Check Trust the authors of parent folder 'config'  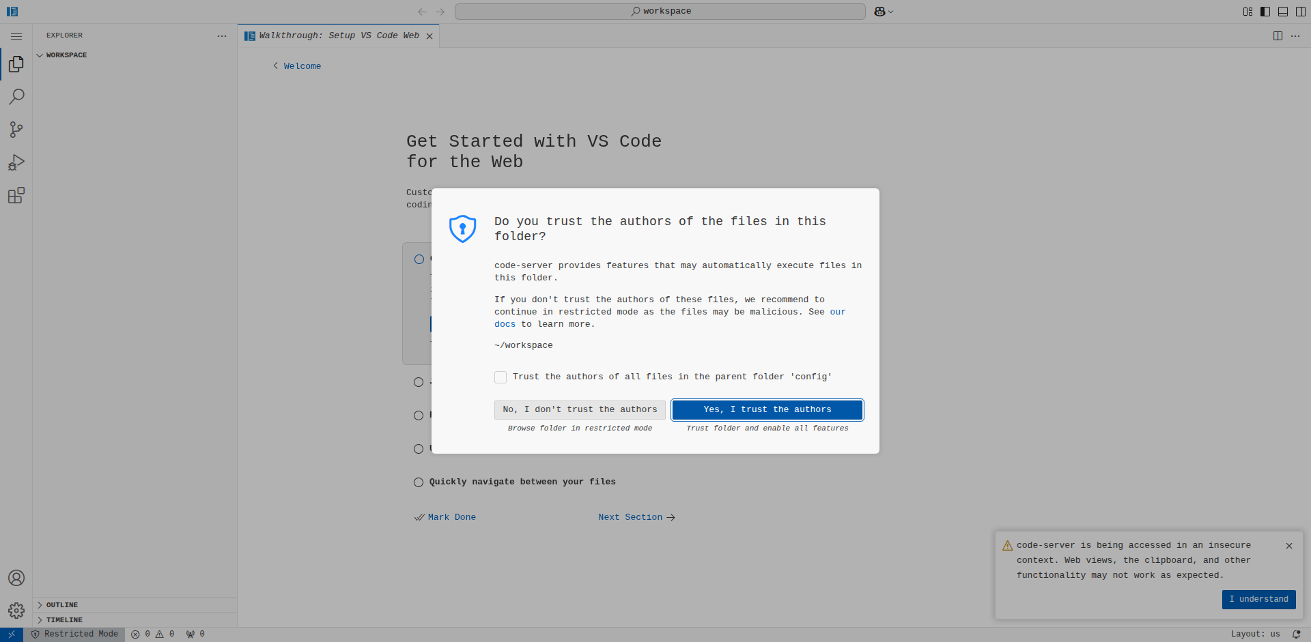click(501, 377)
